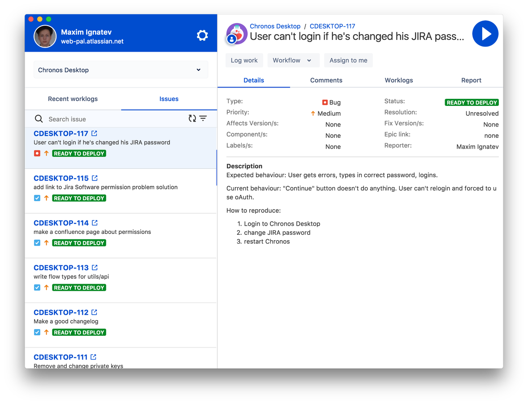Click the task type icon on CDESKTOP-114

pyautogui.click(x=37, y=243)
